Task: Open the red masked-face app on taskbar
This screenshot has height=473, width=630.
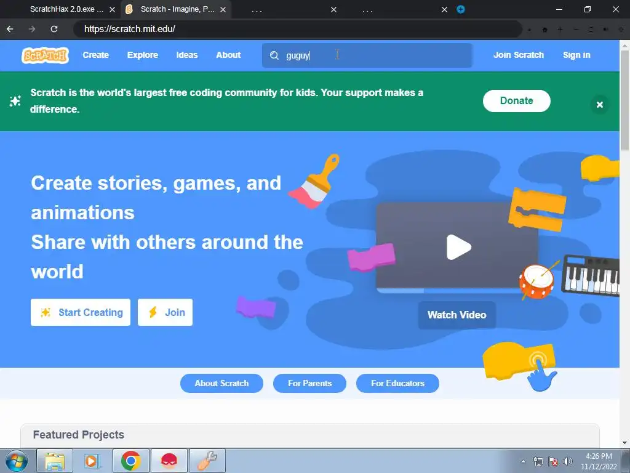Action: pyautogui.click(x=169, y=461)
